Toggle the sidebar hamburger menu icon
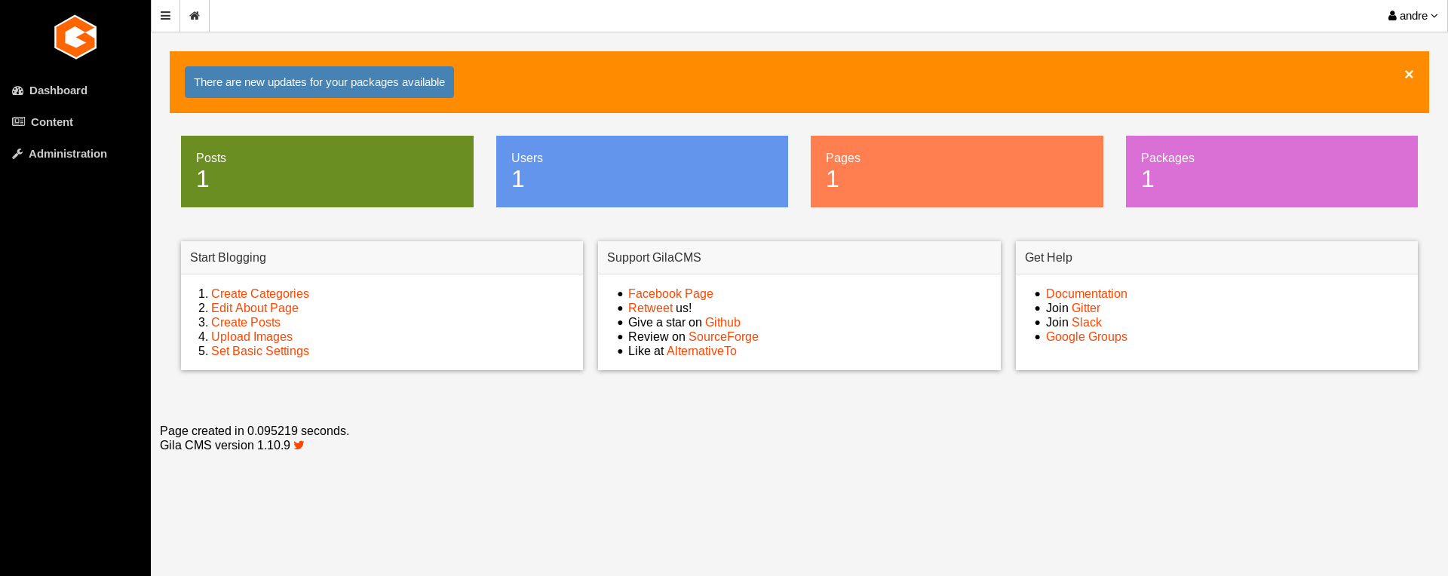 pos(166,16)
